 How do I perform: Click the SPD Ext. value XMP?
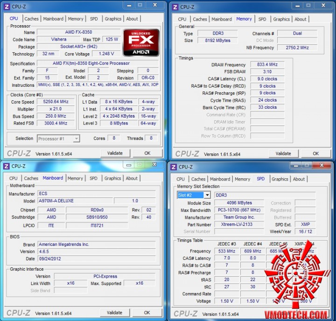point(305,224)
